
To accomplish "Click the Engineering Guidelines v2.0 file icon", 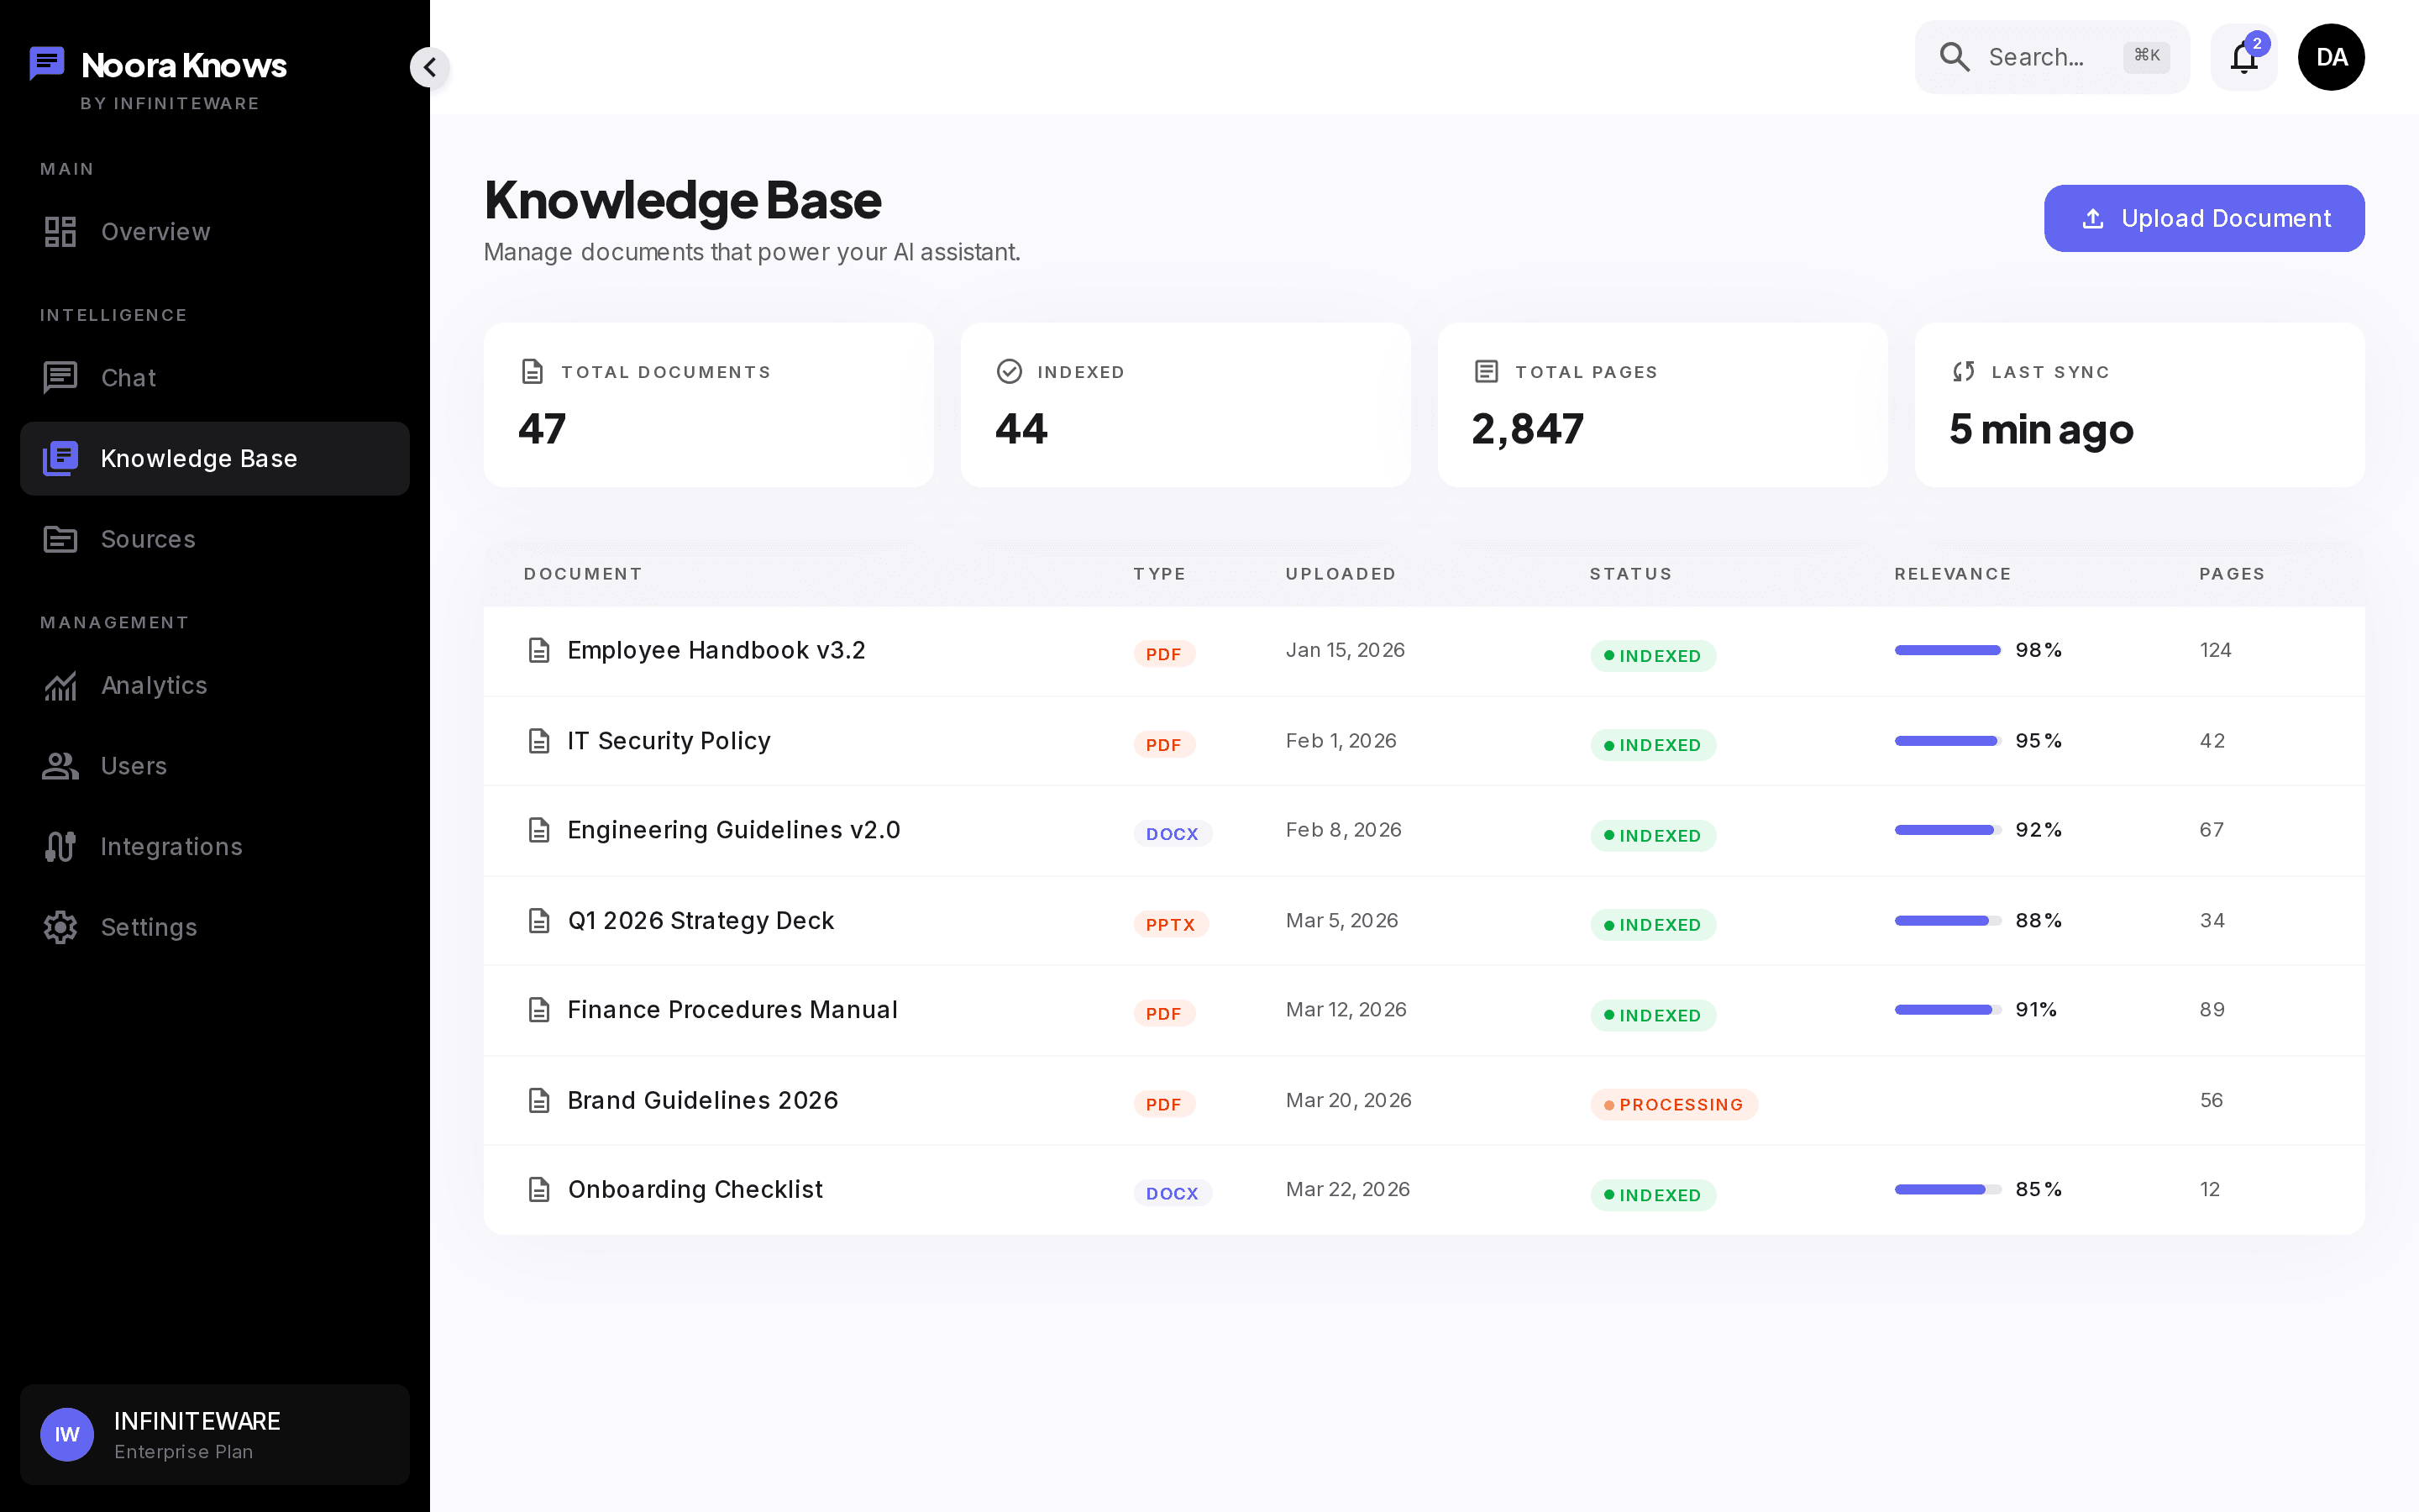I will 538,830.
